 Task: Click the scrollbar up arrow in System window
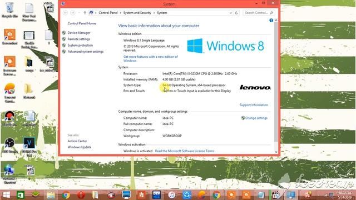pos(276,21)
